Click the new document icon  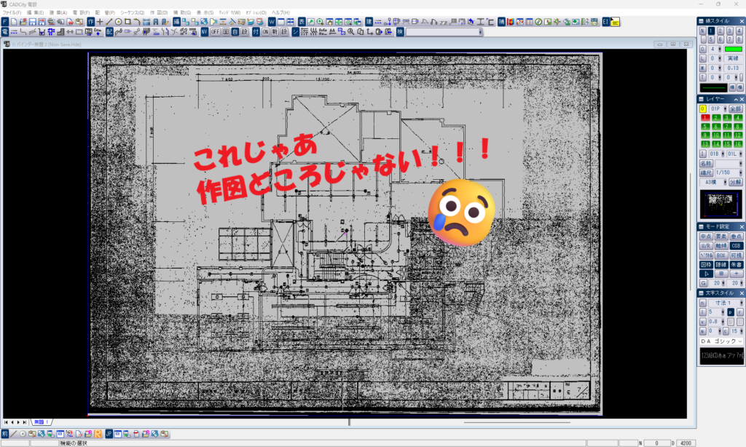click(x=15, y=22)
